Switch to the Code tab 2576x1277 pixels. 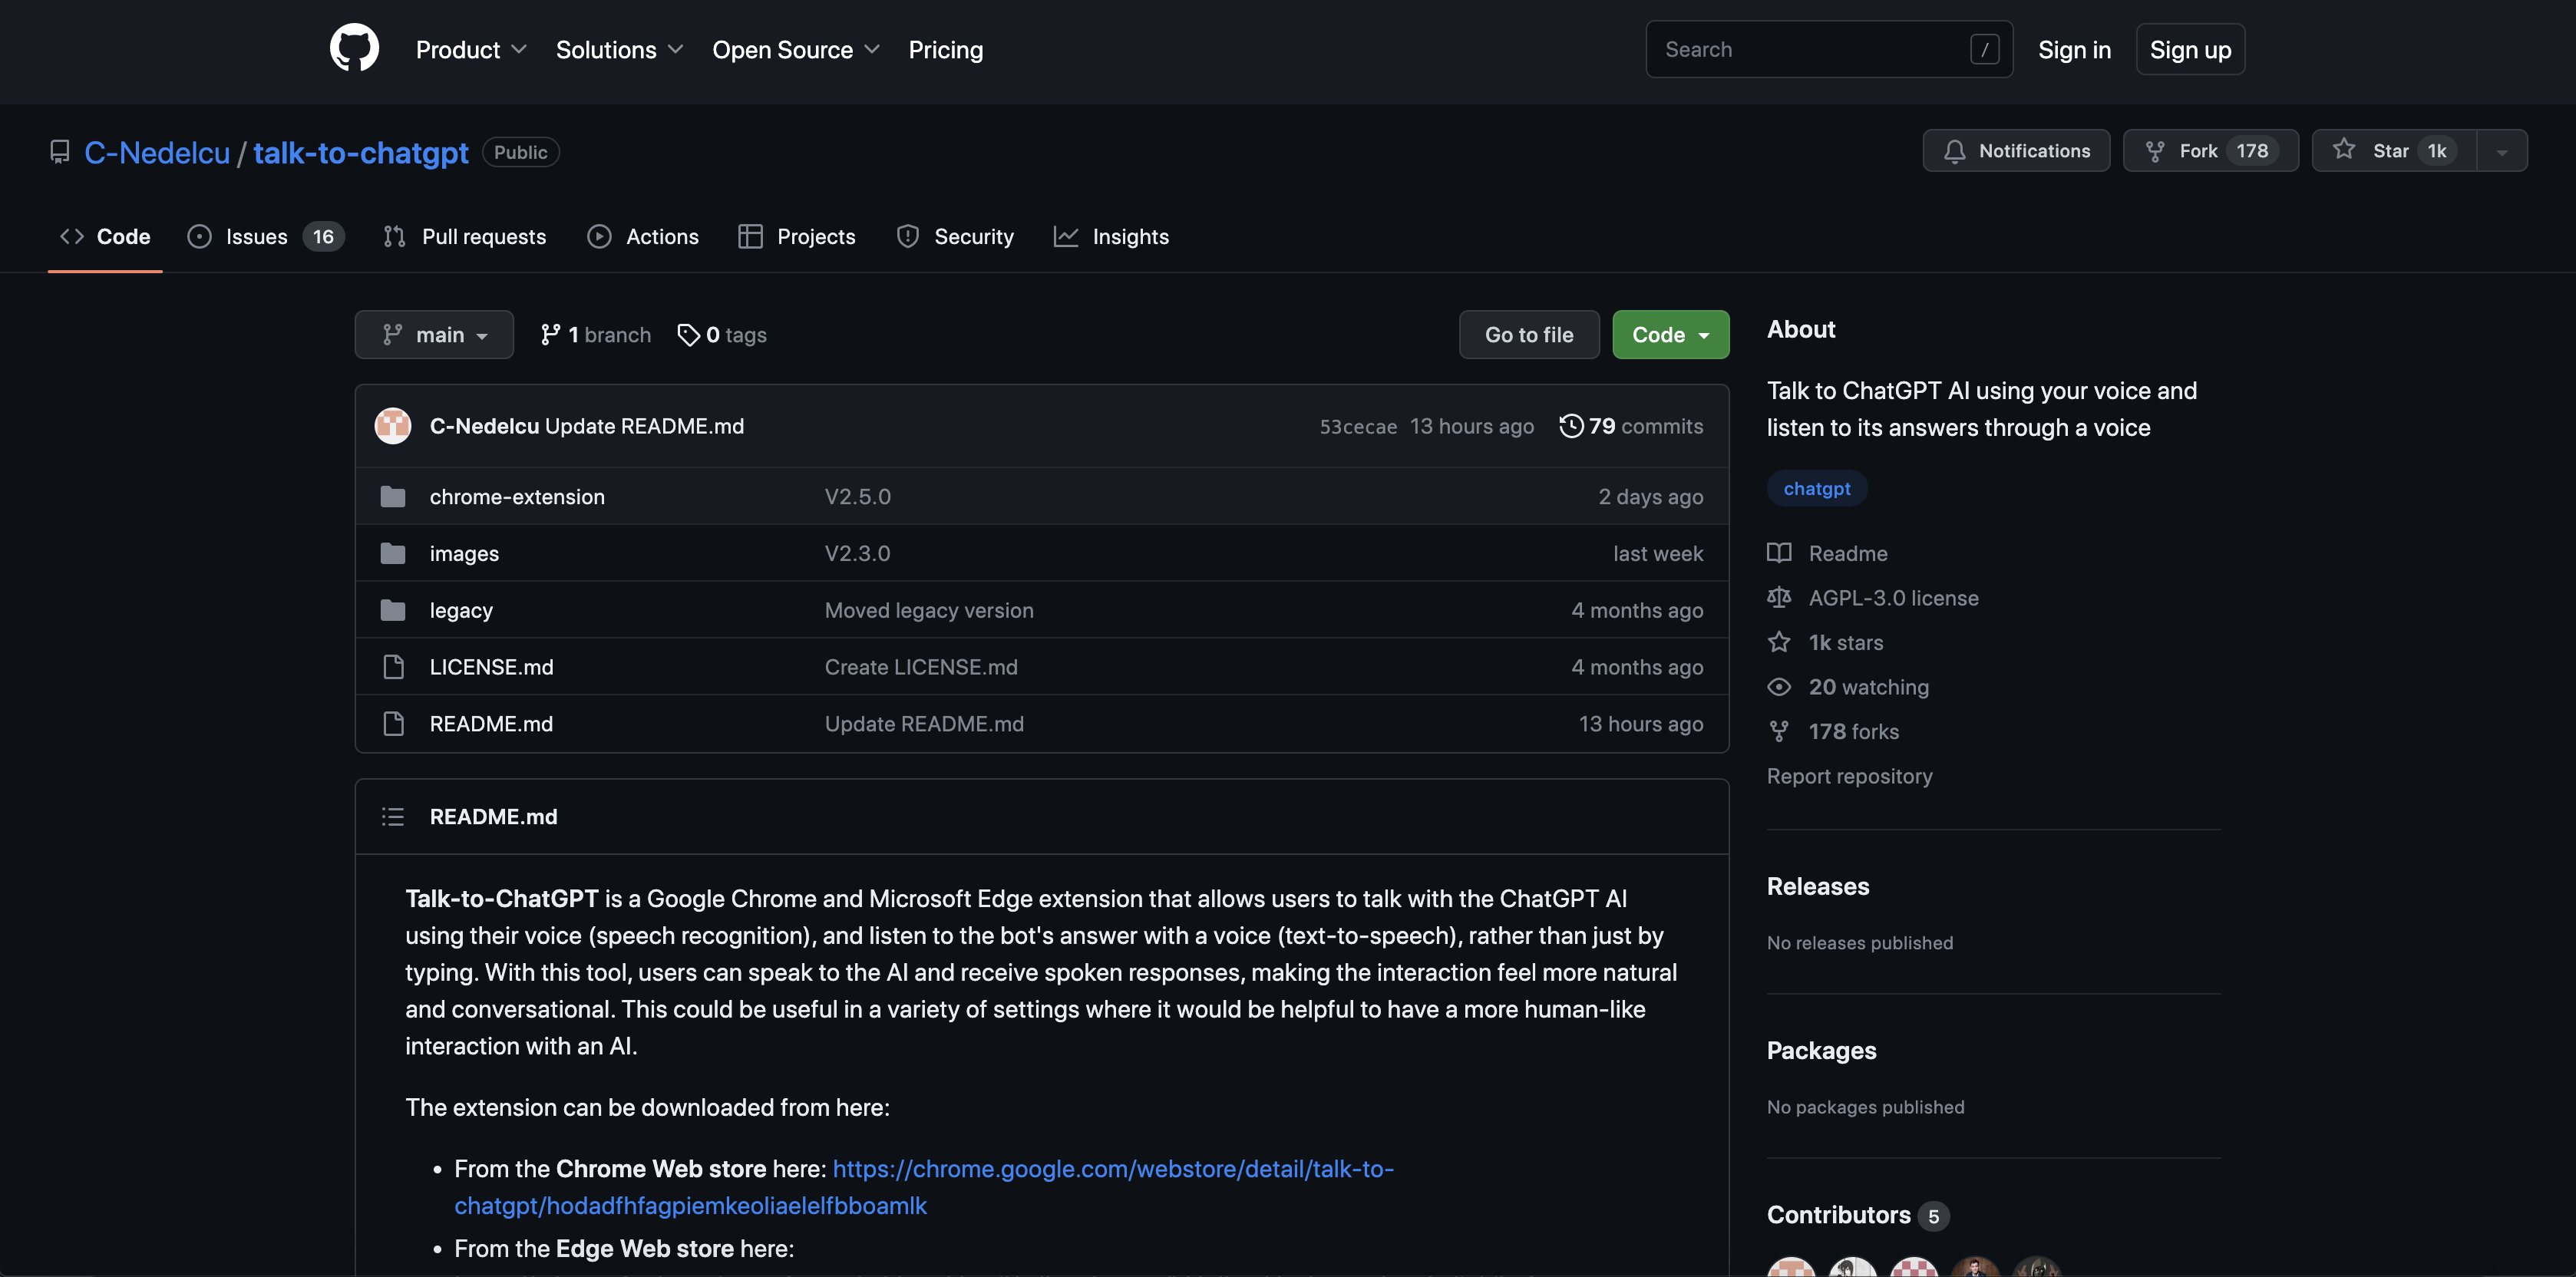105,237
